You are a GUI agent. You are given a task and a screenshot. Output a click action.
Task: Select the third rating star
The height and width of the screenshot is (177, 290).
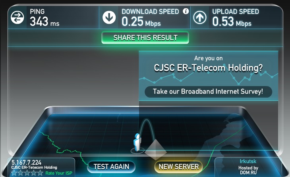[27, 173]
